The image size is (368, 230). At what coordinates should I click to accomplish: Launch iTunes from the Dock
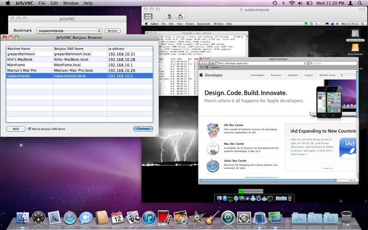(149, 218)
